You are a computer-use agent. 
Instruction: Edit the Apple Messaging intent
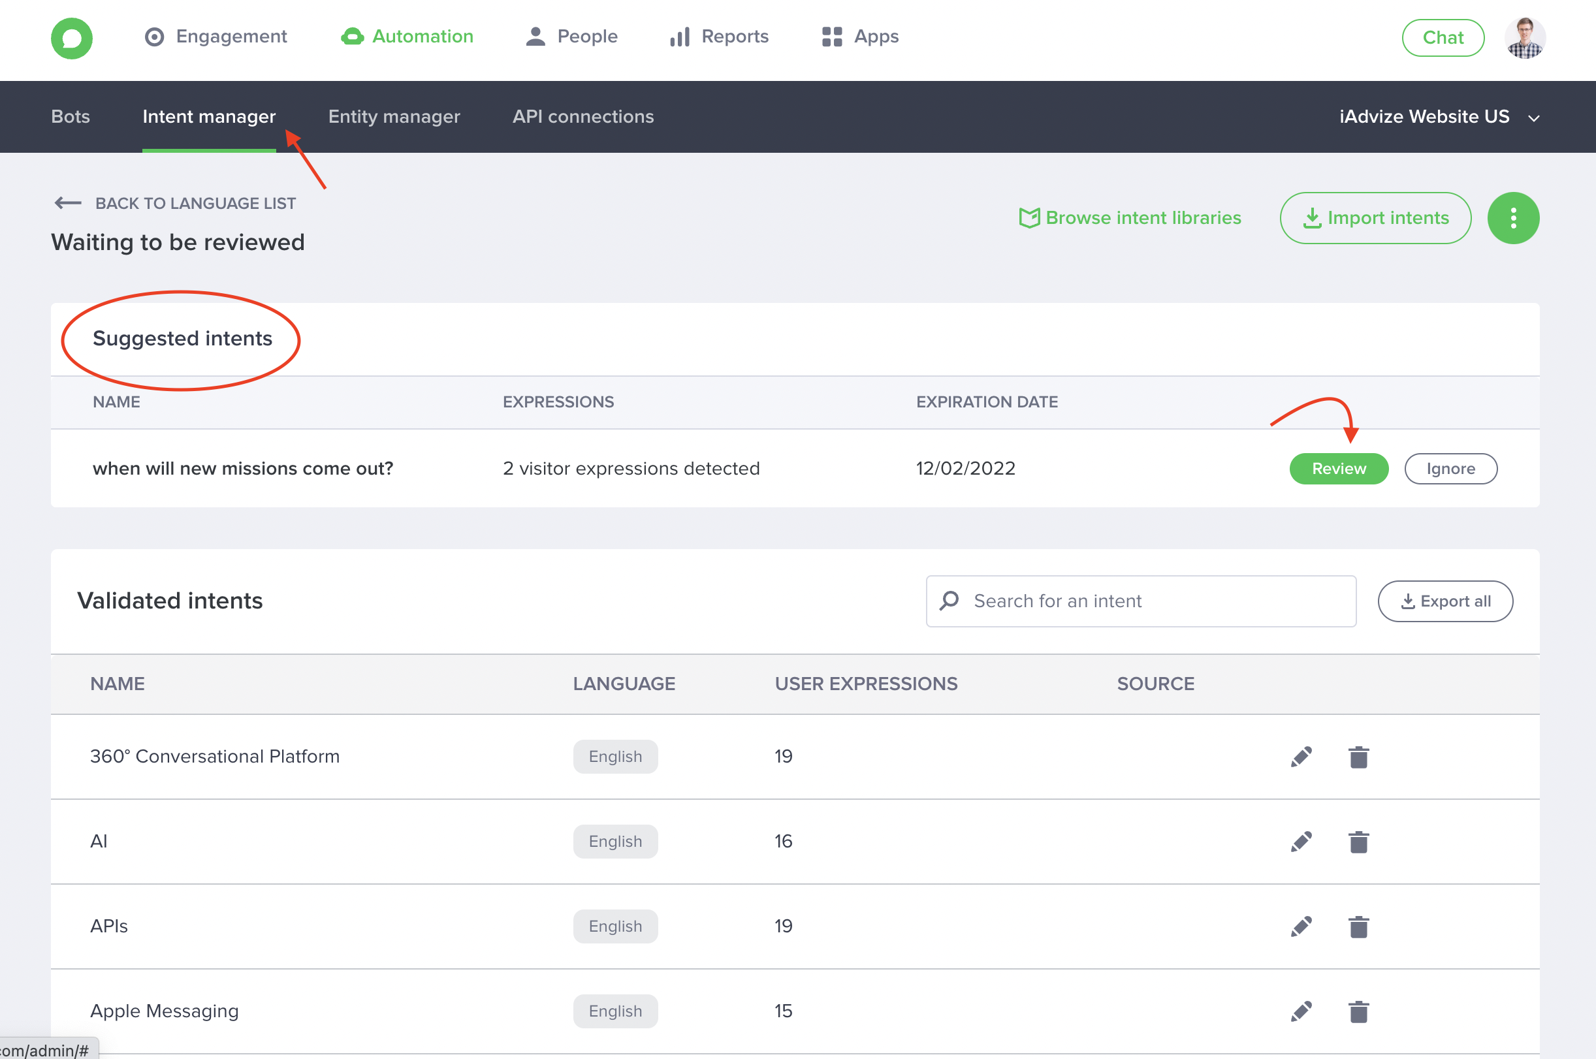1301,1011
